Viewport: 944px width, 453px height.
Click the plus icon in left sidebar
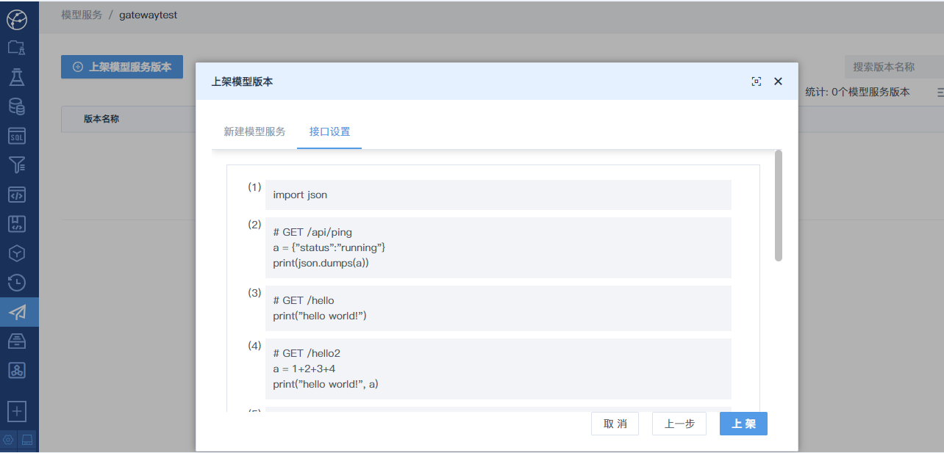pyautogui.click(x=16, y=412)
